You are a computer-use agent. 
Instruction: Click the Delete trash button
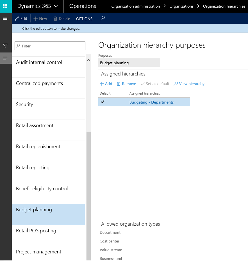click(x=62, y=19)
